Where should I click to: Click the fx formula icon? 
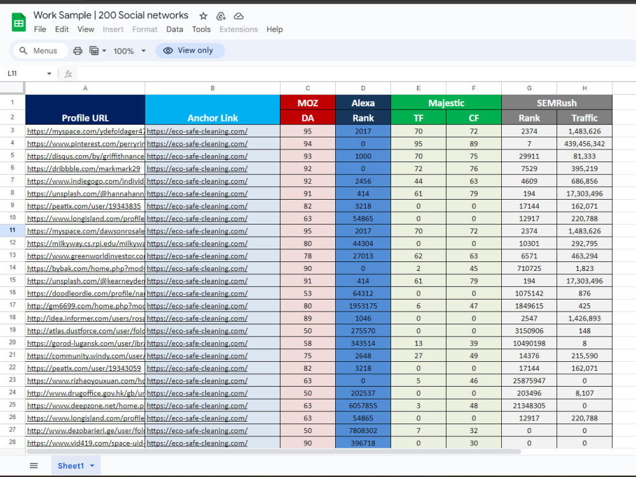point(68,74)
